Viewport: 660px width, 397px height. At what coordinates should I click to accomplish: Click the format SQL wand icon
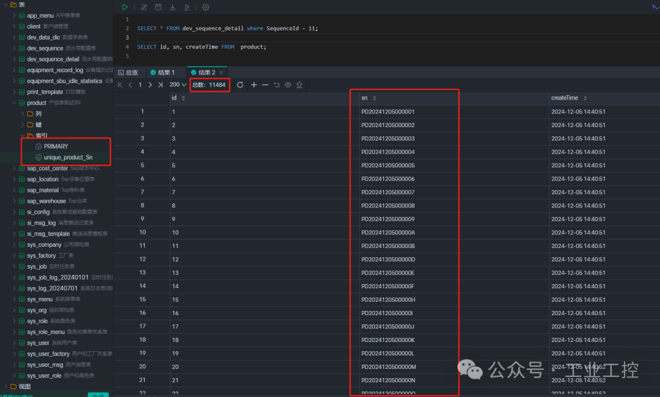(x=144, y=7)
